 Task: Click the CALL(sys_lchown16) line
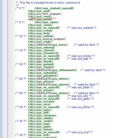point(44,53)
